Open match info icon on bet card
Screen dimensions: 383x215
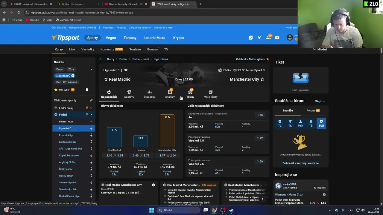(x=153, y=185)
